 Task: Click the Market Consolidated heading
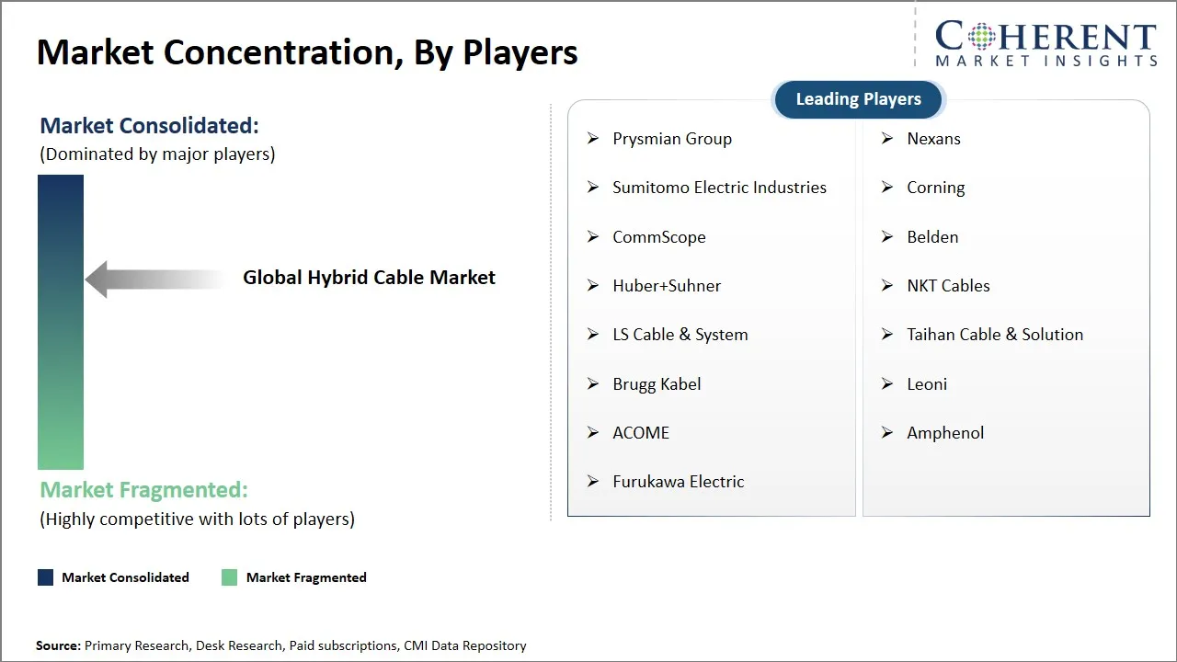coord(150,126)
